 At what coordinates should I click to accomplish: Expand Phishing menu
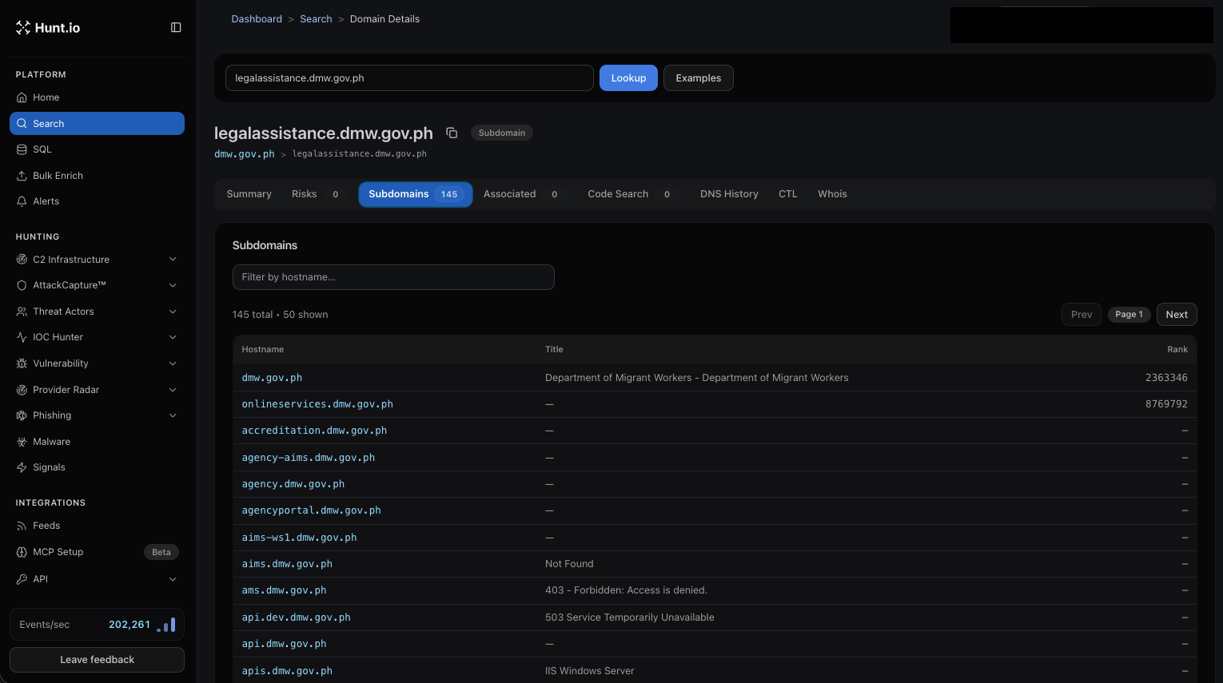[x=97, y=415]
